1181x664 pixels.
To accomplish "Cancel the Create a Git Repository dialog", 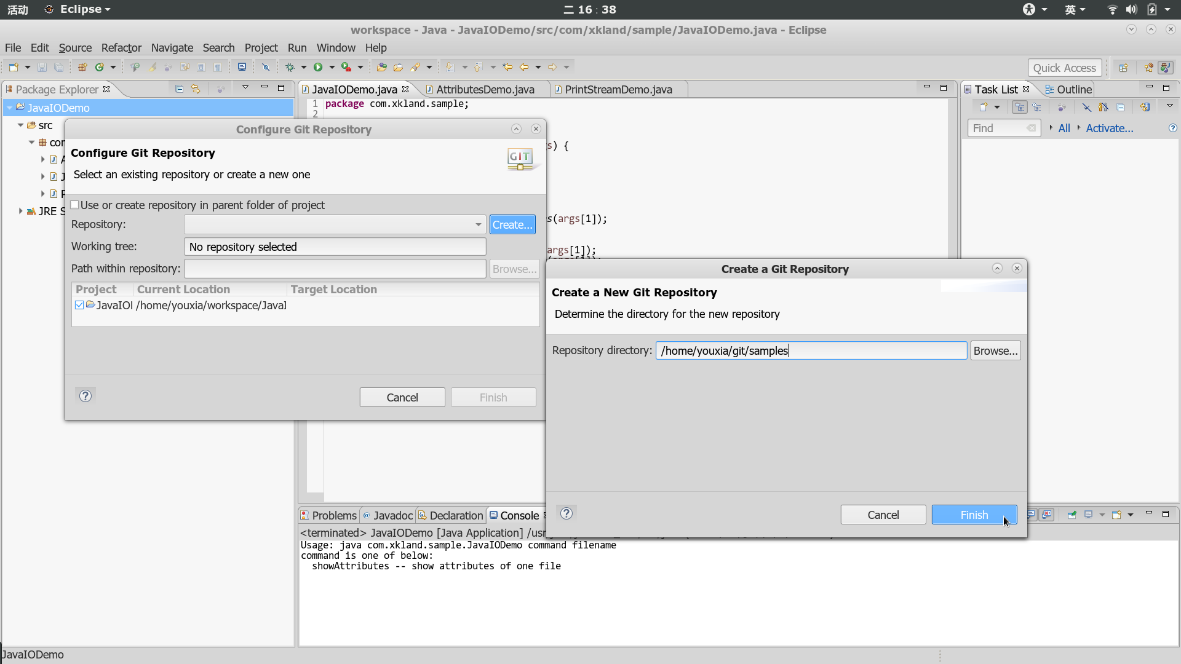I will coord(883,515).
